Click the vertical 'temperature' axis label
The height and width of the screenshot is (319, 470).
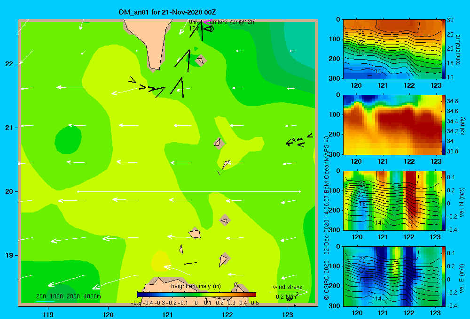[458, 49]
